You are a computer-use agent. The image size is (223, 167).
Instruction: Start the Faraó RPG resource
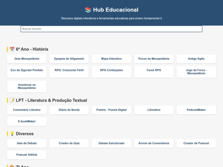click(154, 72)
